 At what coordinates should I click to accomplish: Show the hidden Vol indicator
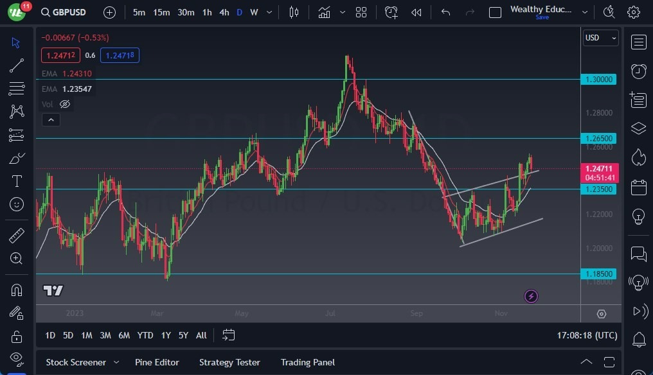64,104
